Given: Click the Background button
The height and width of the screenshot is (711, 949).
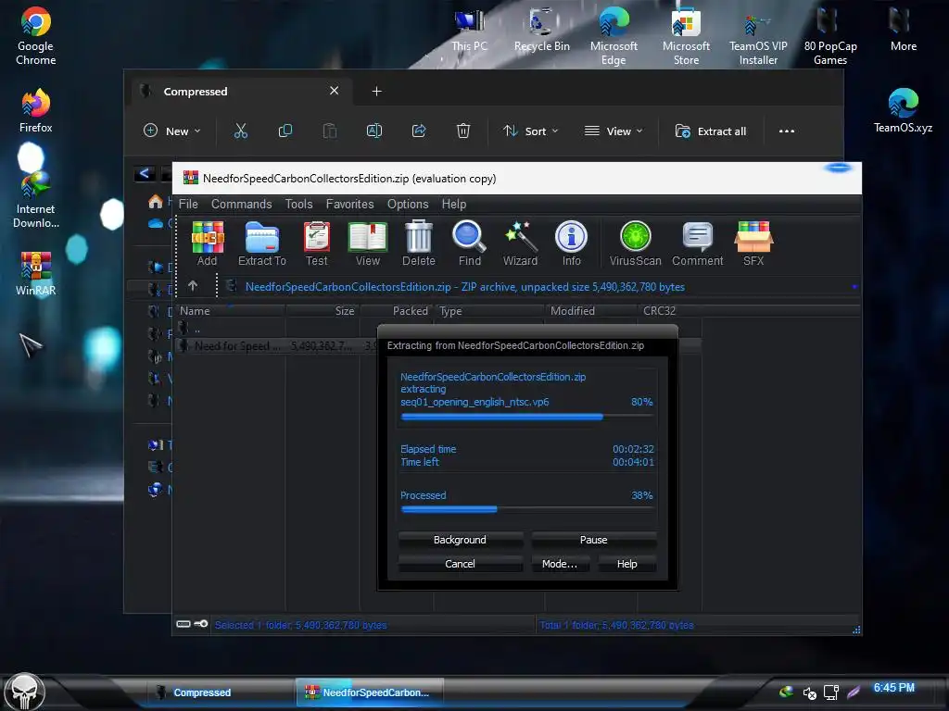Looking at the screenshot, I should coord(460,540).
